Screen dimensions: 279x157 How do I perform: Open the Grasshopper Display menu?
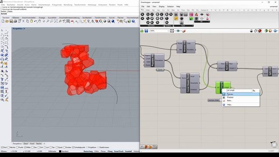tap(162, 7)
